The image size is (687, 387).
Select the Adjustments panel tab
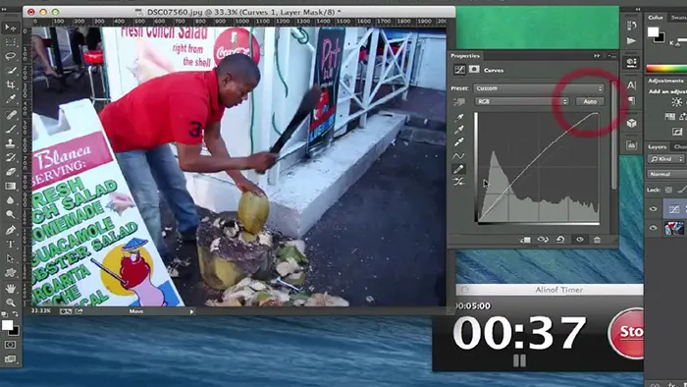pyautogui.click(x=666, y=81)
